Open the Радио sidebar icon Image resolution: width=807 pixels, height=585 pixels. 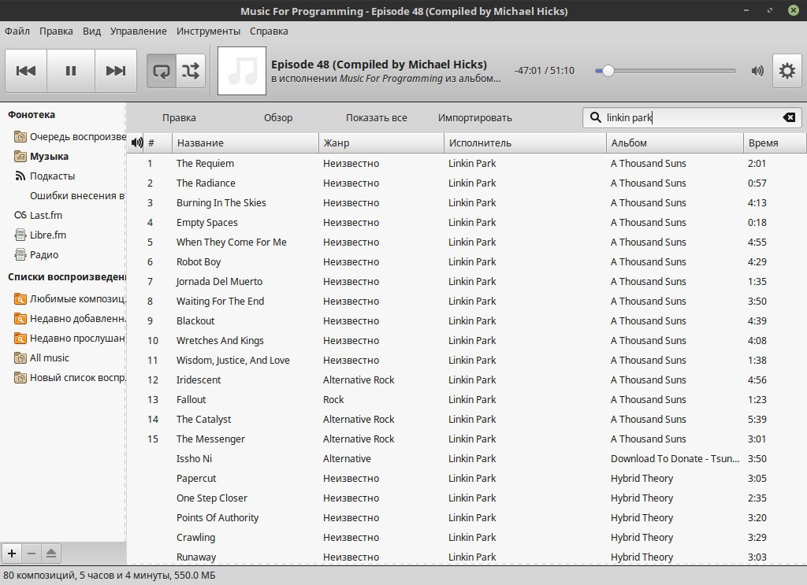pos(20,254)
